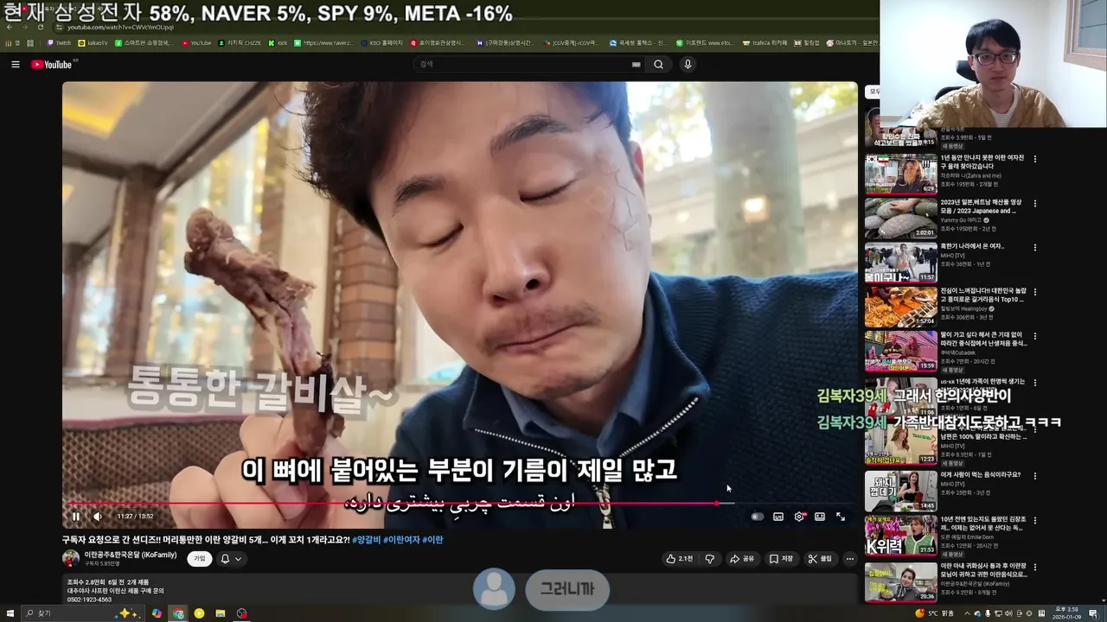Viewport: 1107px width, 622px height.
Task: Open the iKoFamily channel avatar
Action: (71, 559)
